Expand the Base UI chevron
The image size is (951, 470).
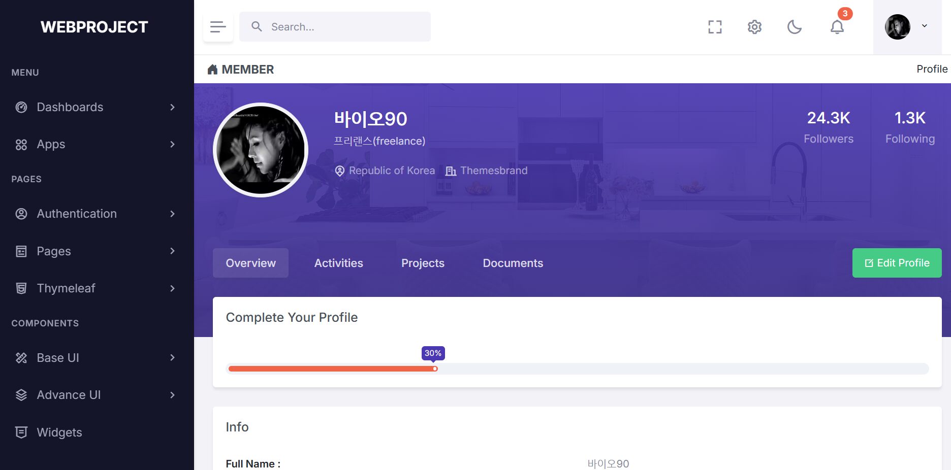click(x=173, y=358)
